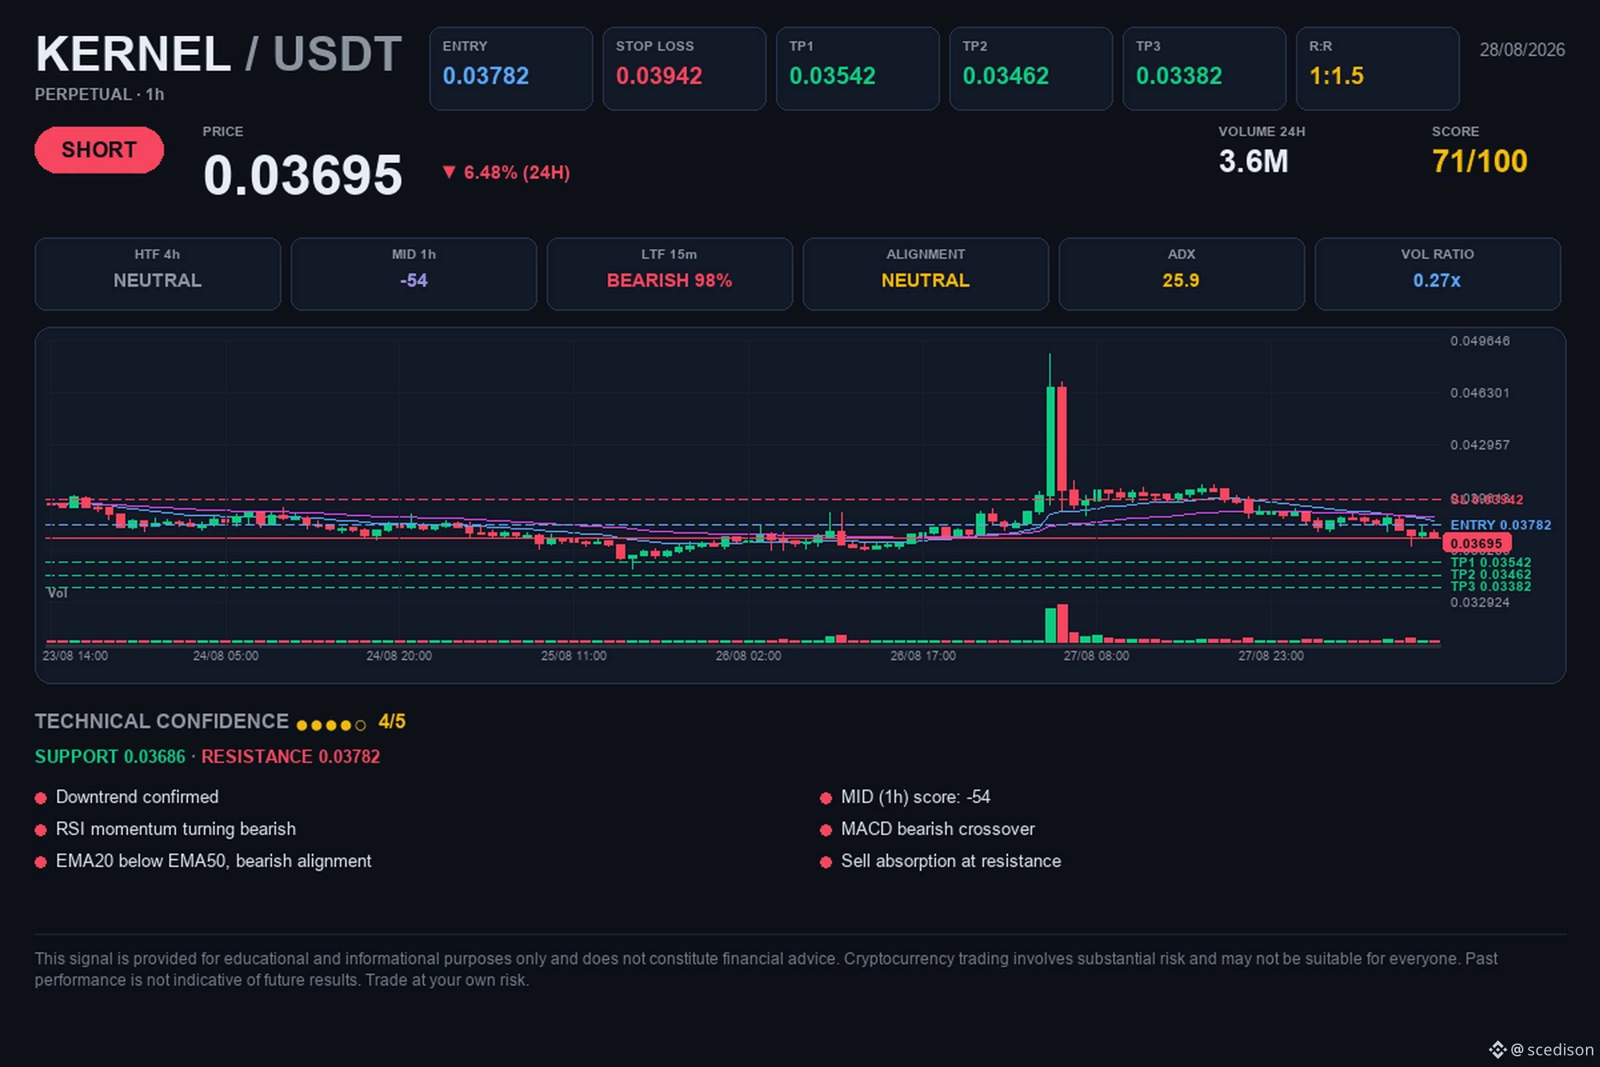Click the 27/08 23:00 time label

pyautogui.click(x=1271, y=656)
